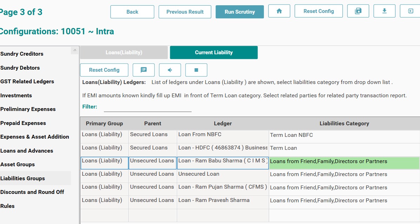Open category dropdown for Loan - HDFC ledger
This screenshot has height=224, width=420.
pyautogui.click(x=344, y=148)
